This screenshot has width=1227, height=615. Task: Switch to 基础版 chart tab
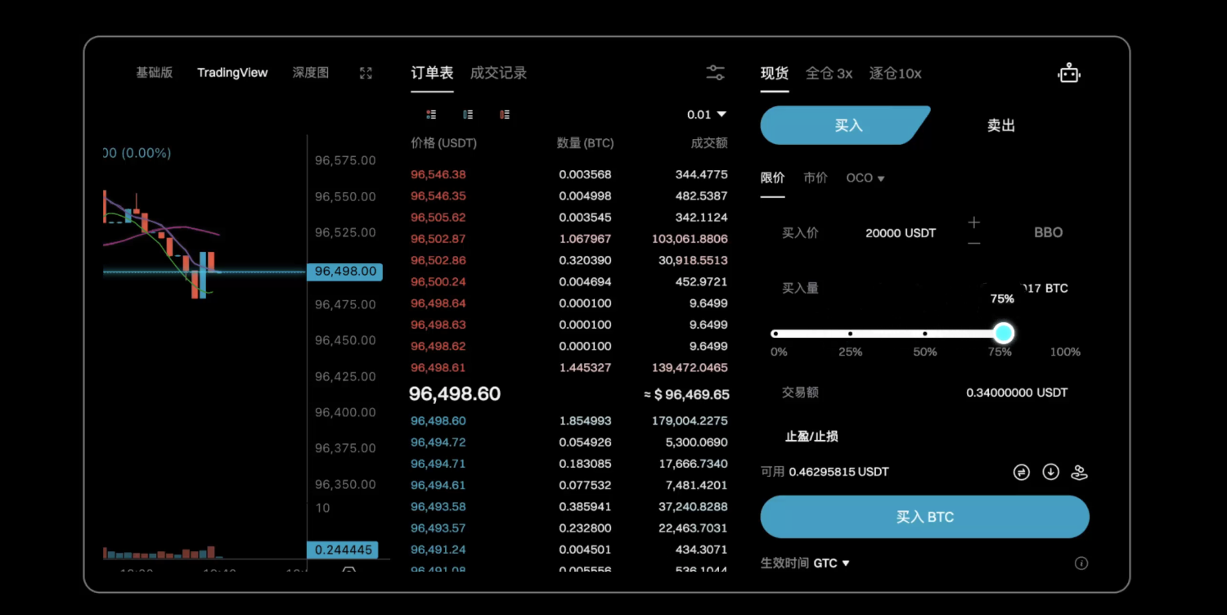[x=155, y=73]
